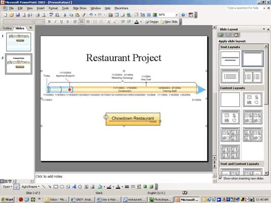Open Microsoft PowerPoint Help question mark icon
271x203 pixels.
coord(183,15)
